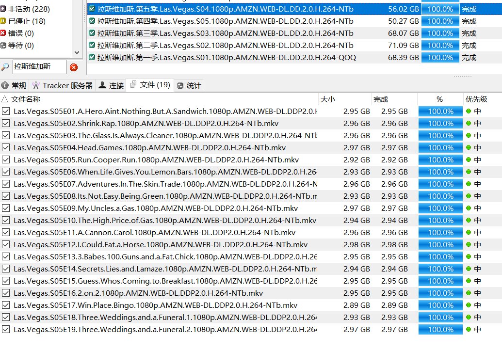Select the 等待 (0) status filter
The image size is (502, 351).
click(x=21, y=45)
